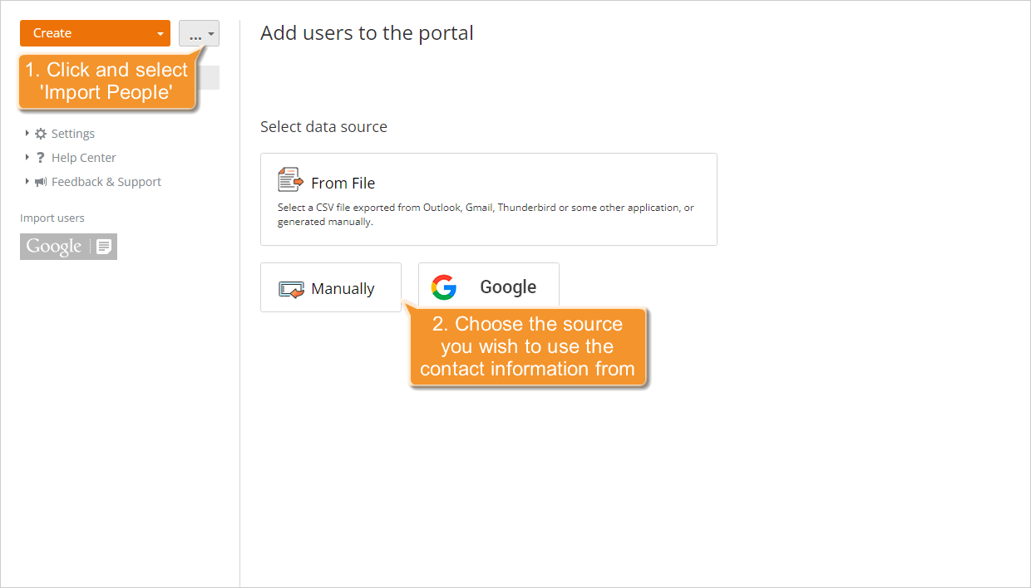Click the Feedback & Support megaphone icon
Image resolution: width=1031 pixels, height=588 pixels.
[39, 181]
